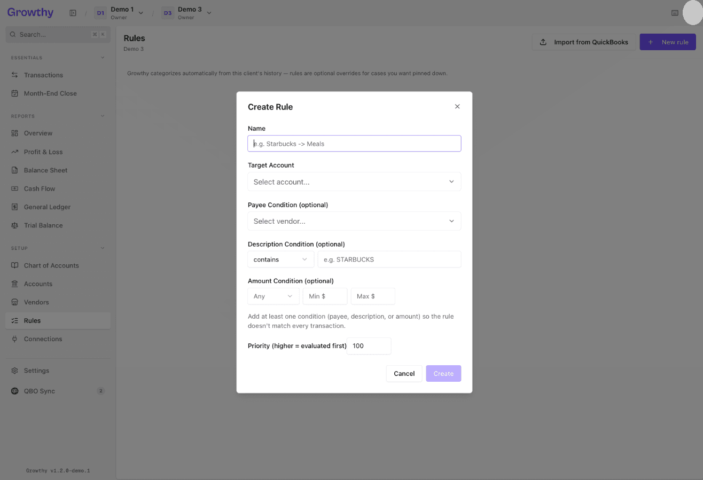Click the Balance Sheet document icon

pos(15,170)
